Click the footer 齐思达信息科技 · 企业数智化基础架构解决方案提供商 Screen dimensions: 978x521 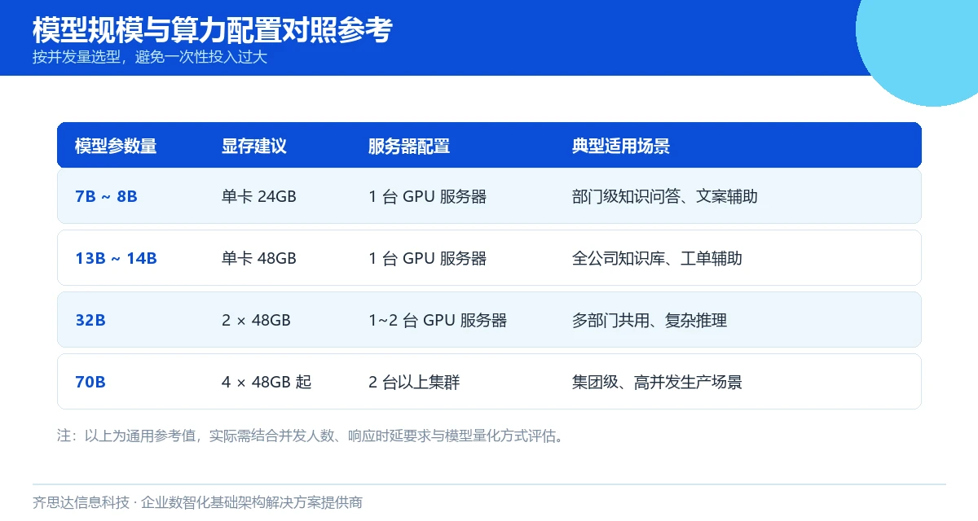coord(198,502)
